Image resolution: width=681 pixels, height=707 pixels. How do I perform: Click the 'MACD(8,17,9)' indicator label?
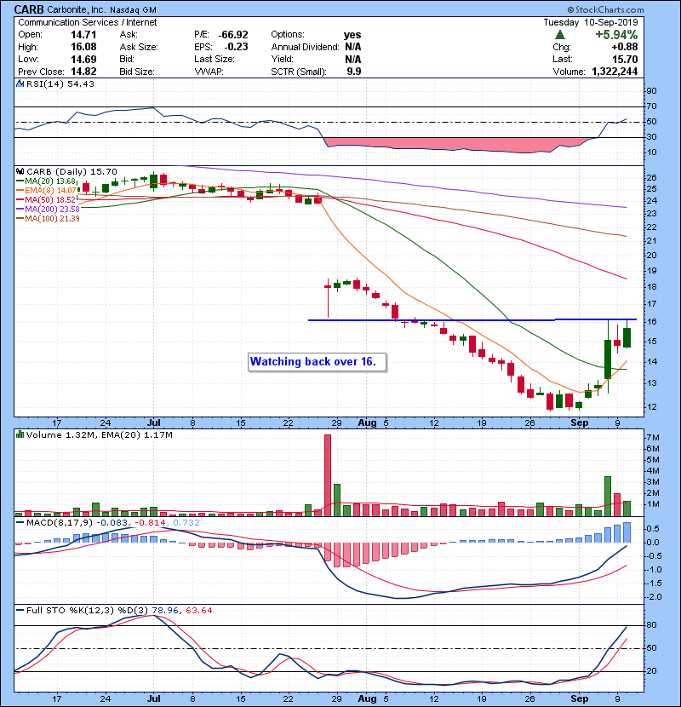pyautogui.click(x=60, y=523)
